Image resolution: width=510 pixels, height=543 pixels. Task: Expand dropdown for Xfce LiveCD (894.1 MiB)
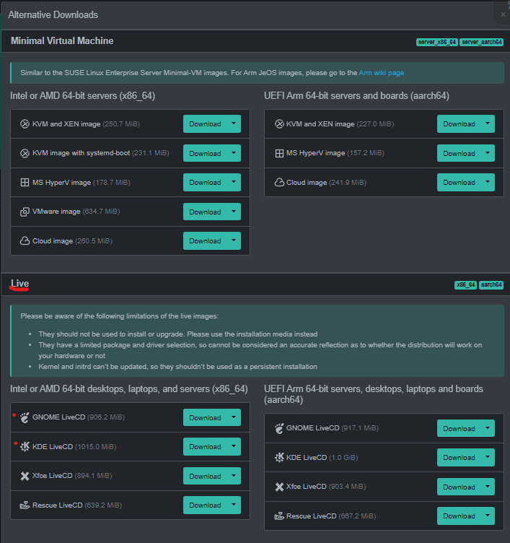[234, 476]
